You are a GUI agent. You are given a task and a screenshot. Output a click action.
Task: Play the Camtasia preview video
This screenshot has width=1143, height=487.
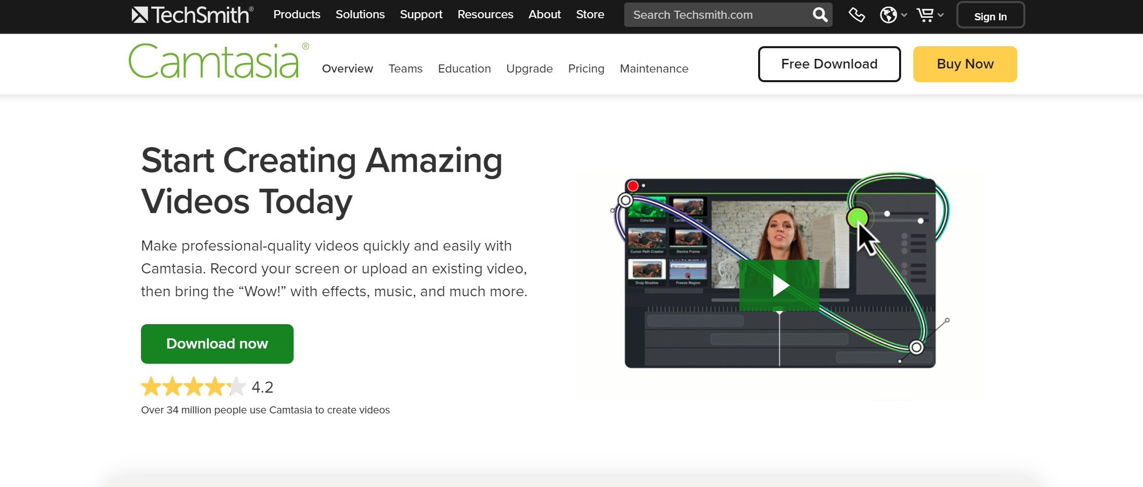pyautogui.click(x=779, y=285)
